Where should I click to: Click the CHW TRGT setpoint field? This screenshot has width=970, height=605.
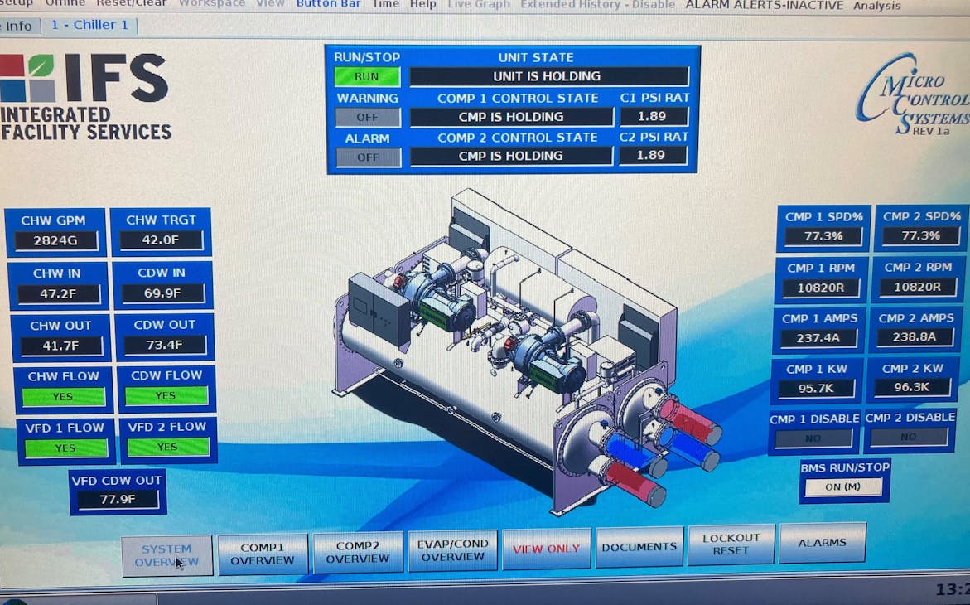[161, 240]
